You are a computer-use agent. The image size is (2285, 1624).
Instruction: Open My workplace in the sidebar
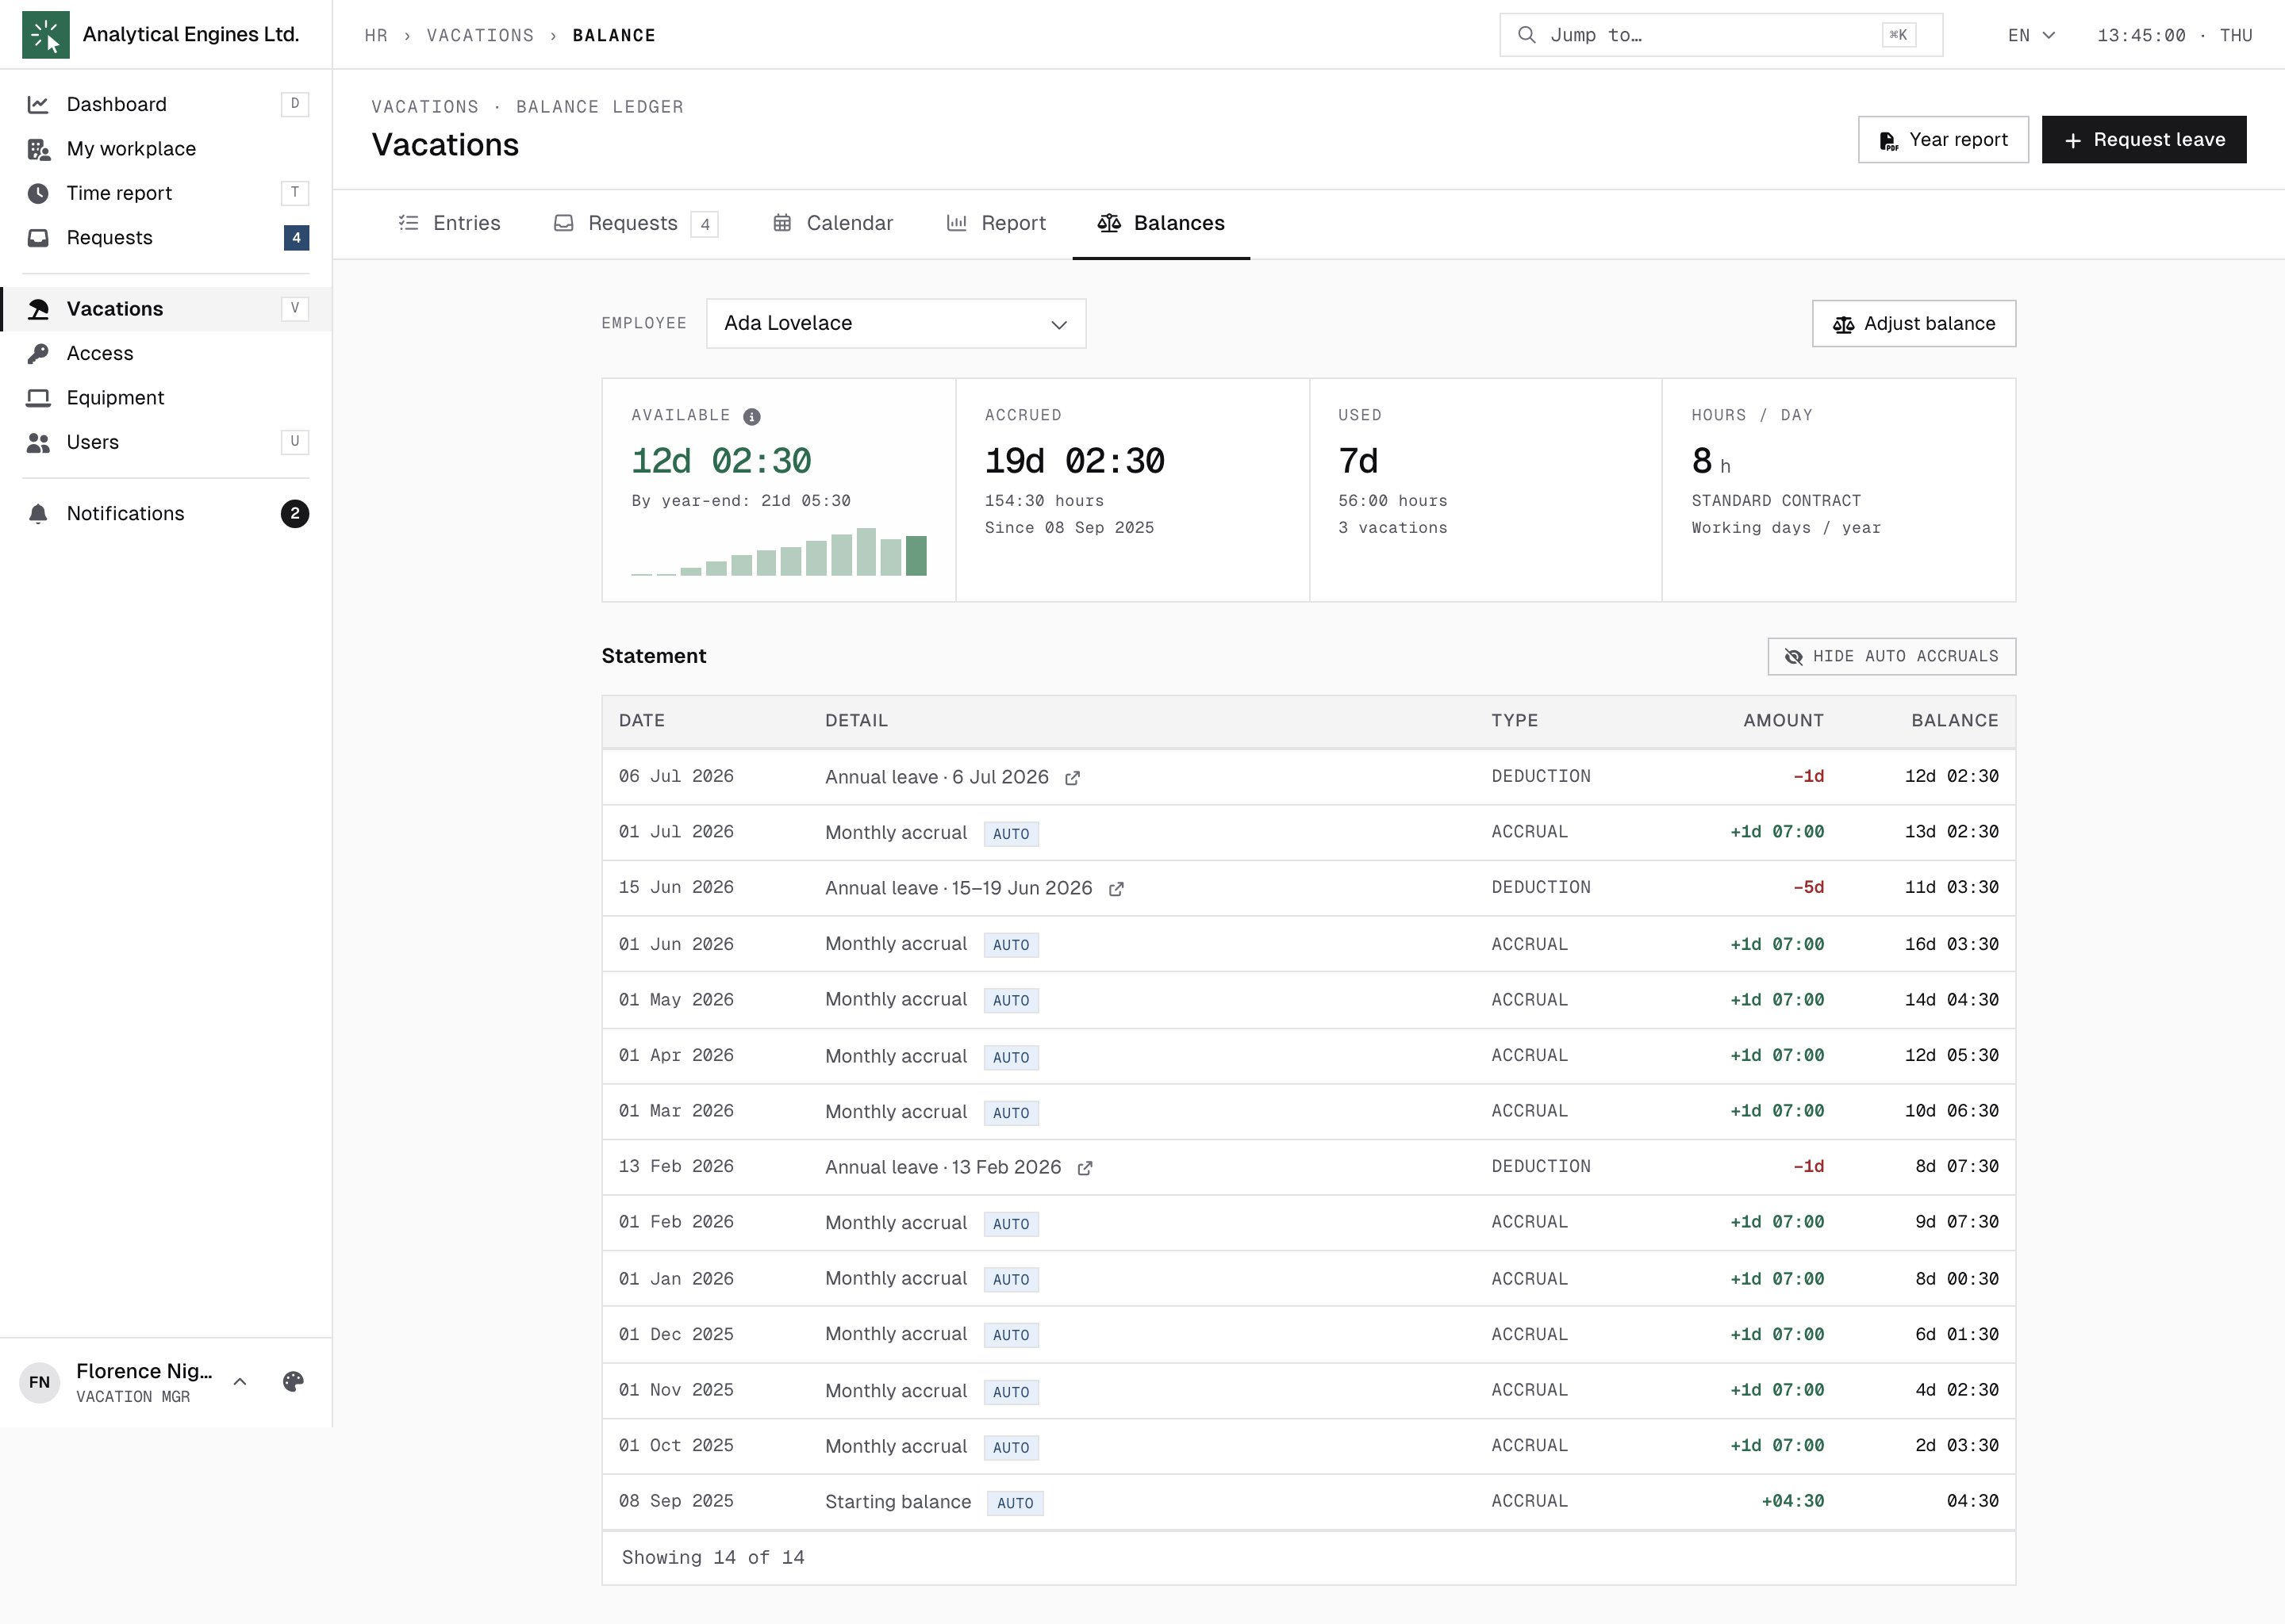pos(166,149)
